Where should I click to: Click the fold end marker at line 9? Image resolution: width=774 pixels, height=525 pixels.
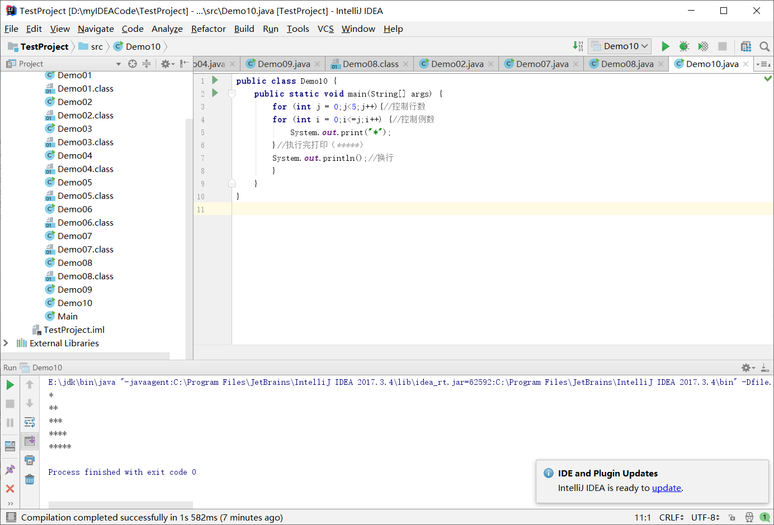tap(232, 183)
